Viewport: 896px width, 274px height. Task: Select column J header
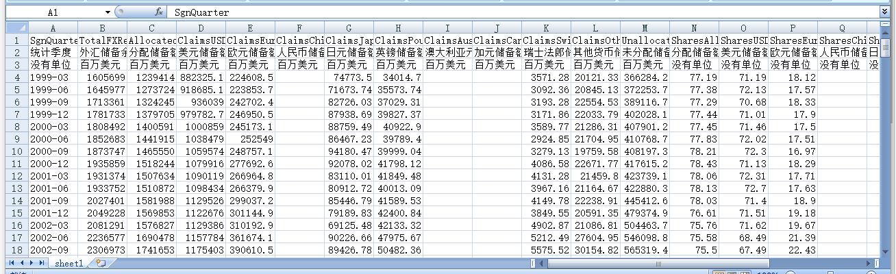(x=497, y=28)
